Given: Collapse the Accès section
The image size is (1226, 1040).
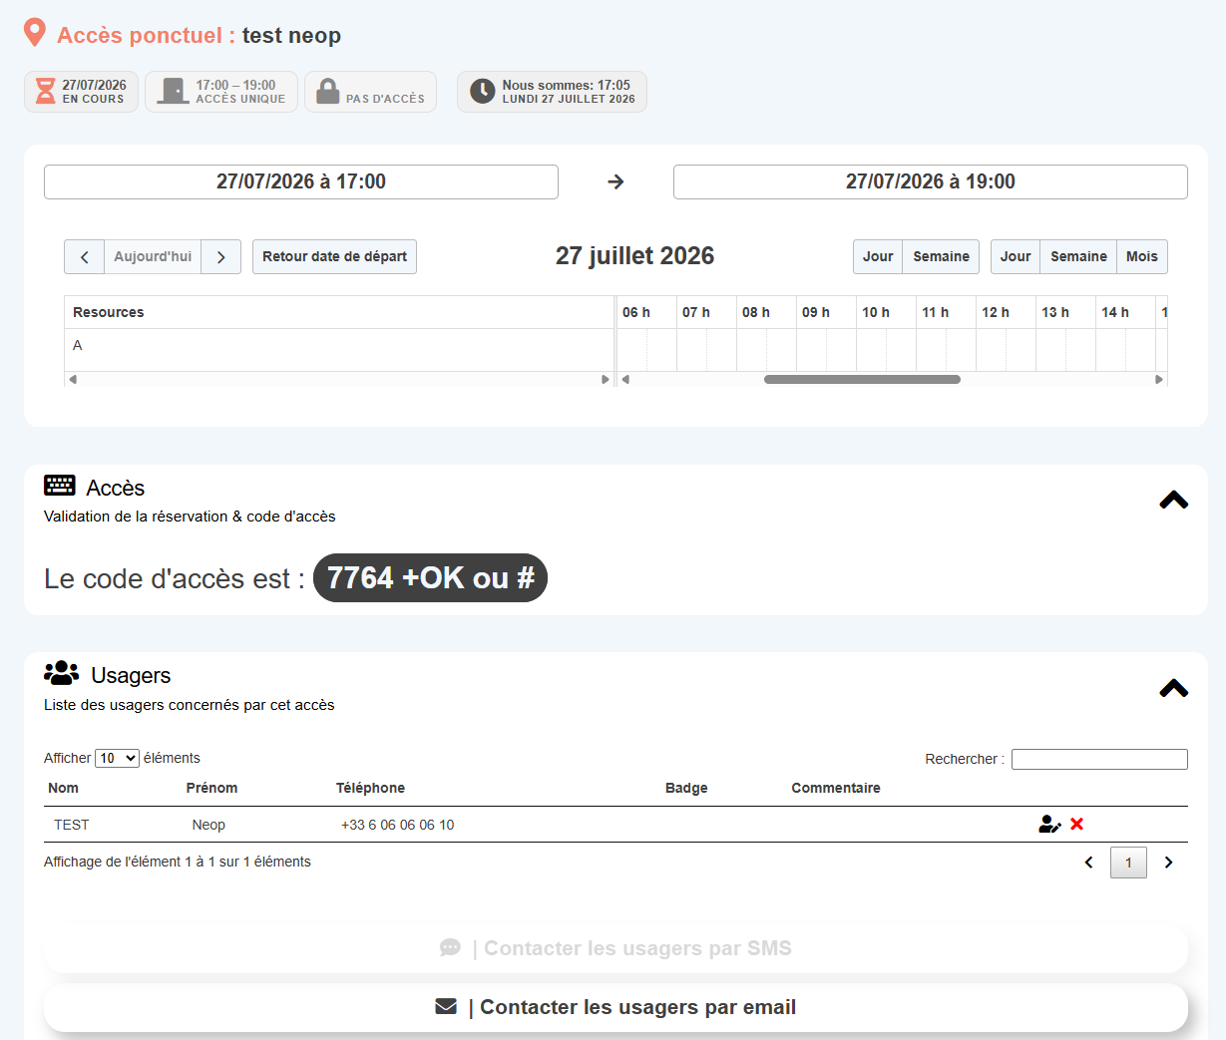Looking at the screenshot, I should click(1174, 500).
